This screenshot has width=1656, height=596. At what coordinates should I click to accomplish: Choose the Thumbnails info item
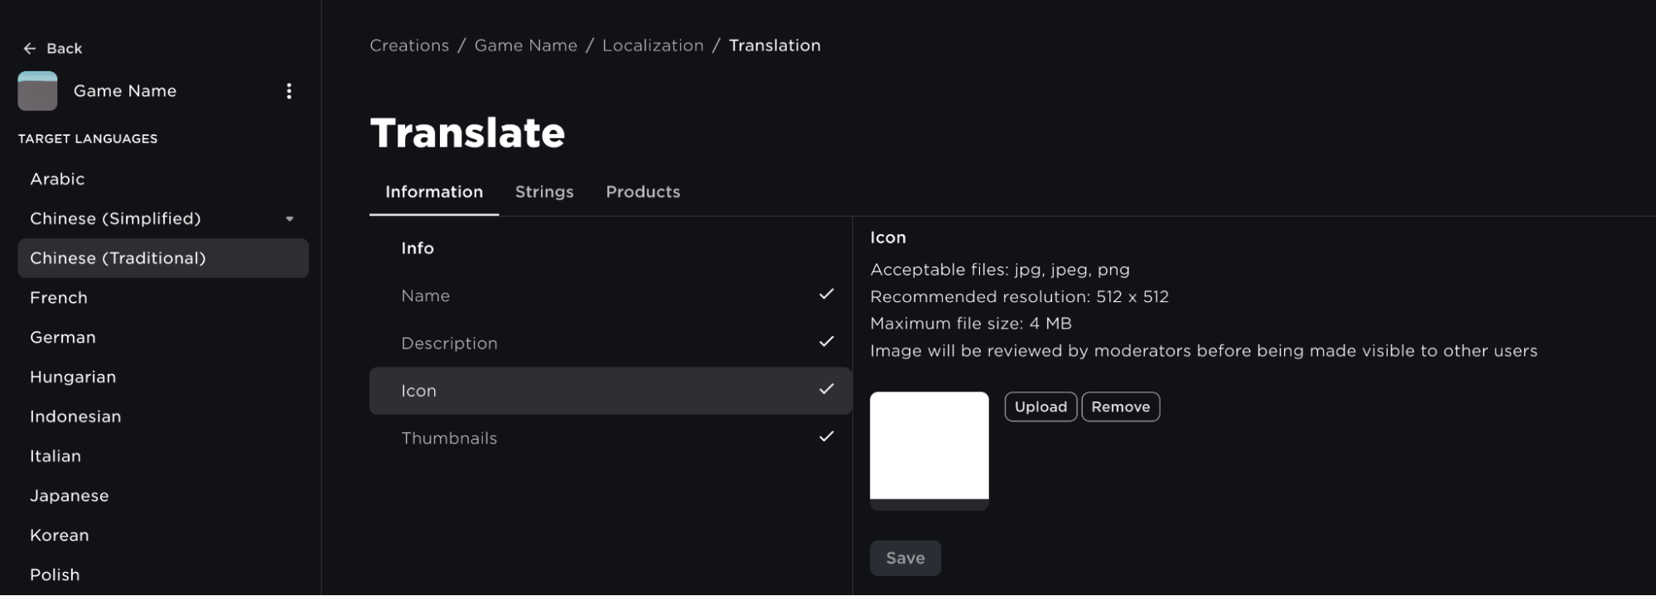coord(449,439)
